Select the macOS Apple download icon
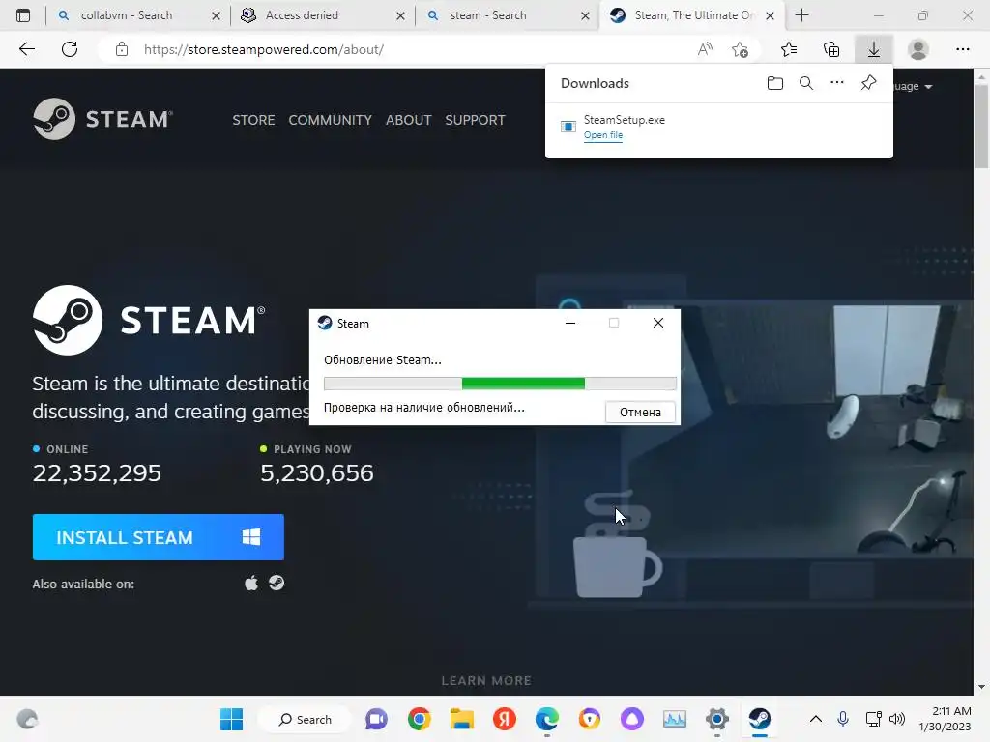 pyautogui.click(x=251, y=583)
